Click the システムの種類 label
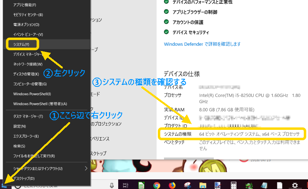Screen dimensions: 308x189 click(177, 134)
